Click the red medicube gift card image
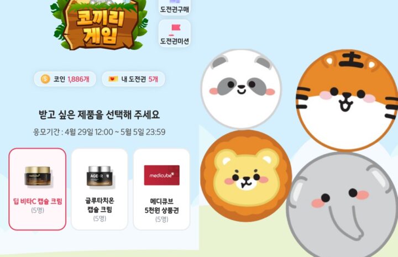The height and width of the screenshot is (257, 398). (161, 175)
